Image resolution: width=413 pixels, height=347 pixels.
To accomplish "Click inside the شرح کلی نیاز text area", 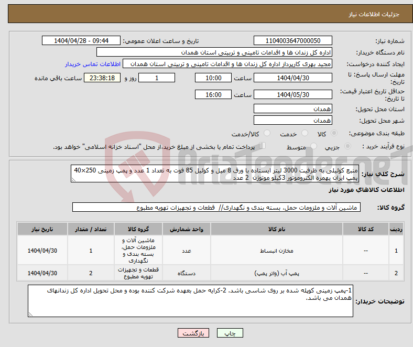I will point(215,174).
